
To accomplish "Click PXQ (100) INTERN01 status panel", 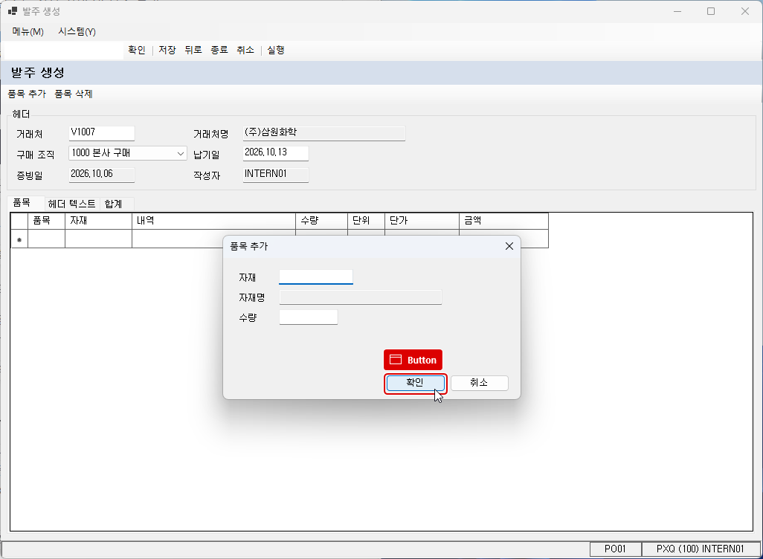I will (701, 549).
